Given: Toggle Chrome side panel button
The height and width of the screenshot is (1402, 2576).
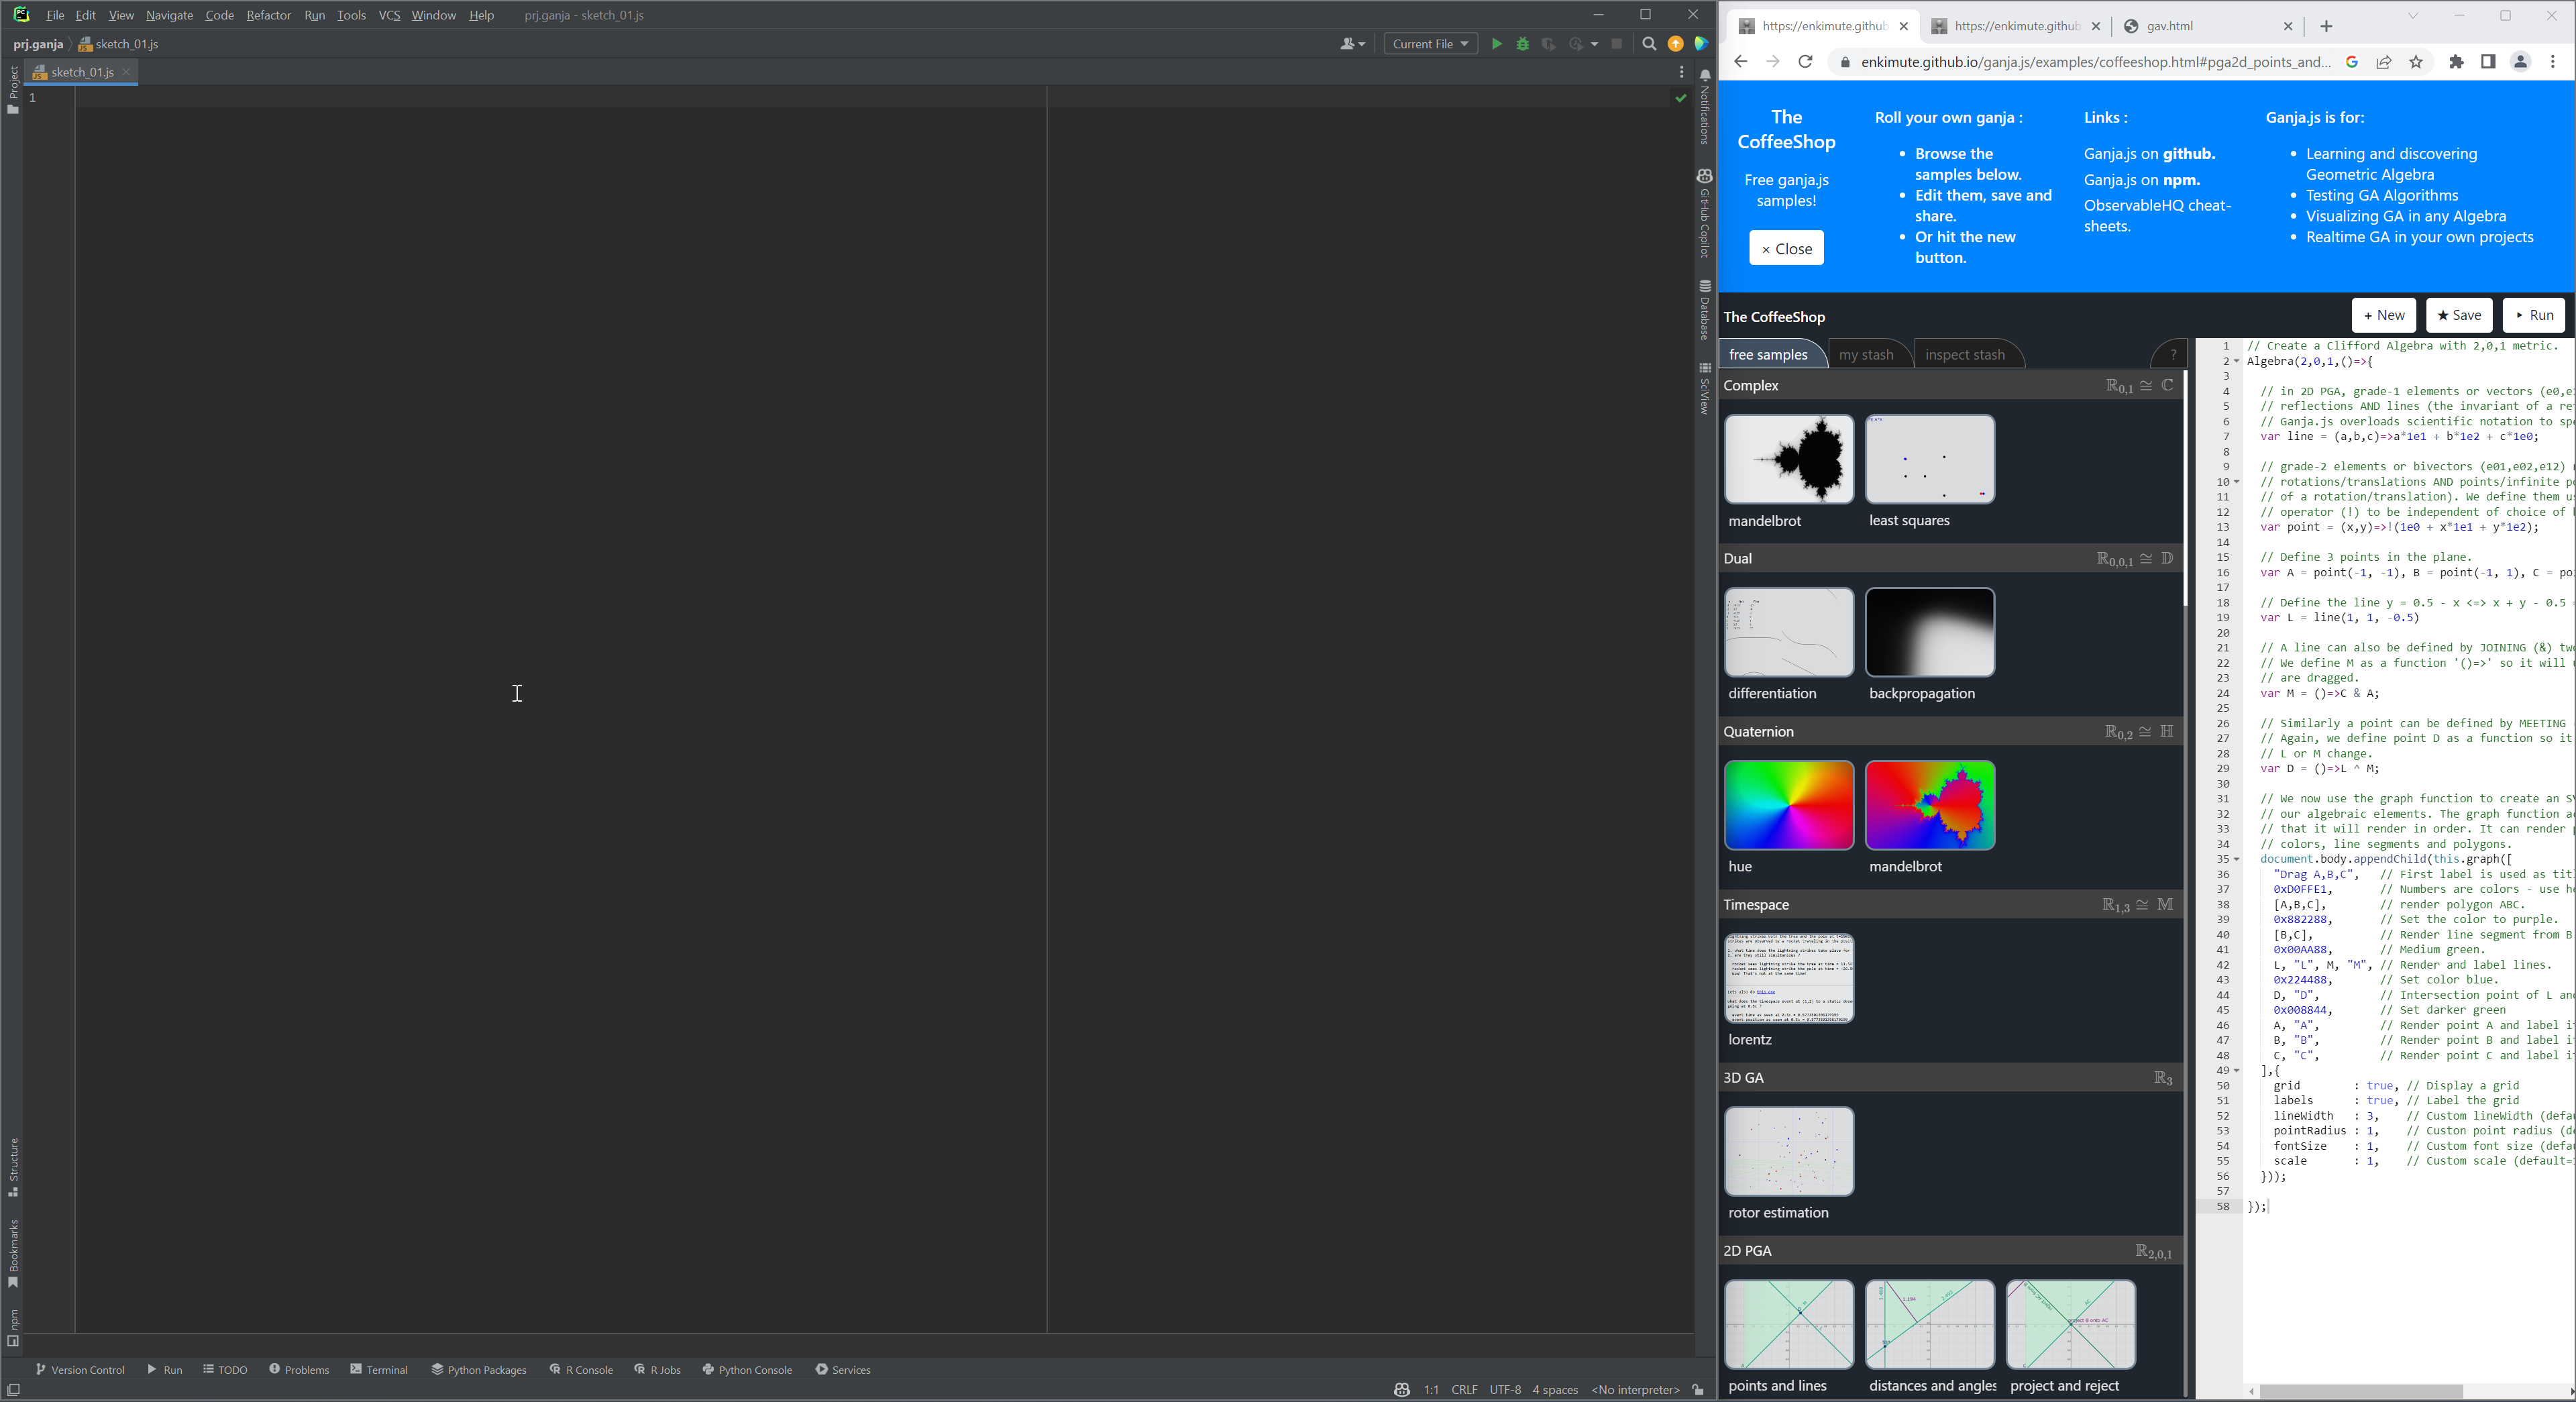Looking at the screenshot, I should pyautogui.click(x=2488, y=62).
